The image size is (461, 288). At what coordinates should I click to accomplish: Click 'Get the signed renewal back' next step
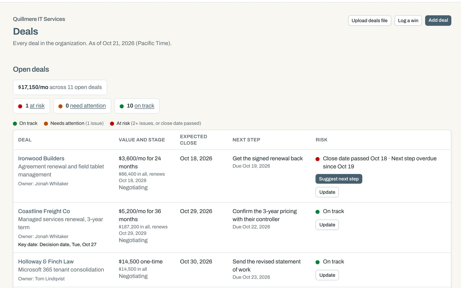tap(268, 158)
